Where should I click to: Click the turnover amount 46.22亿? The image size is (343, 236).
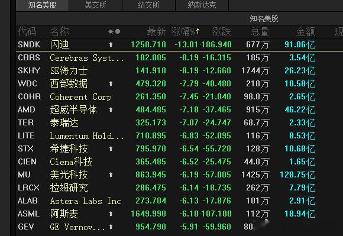pos(300,110)
